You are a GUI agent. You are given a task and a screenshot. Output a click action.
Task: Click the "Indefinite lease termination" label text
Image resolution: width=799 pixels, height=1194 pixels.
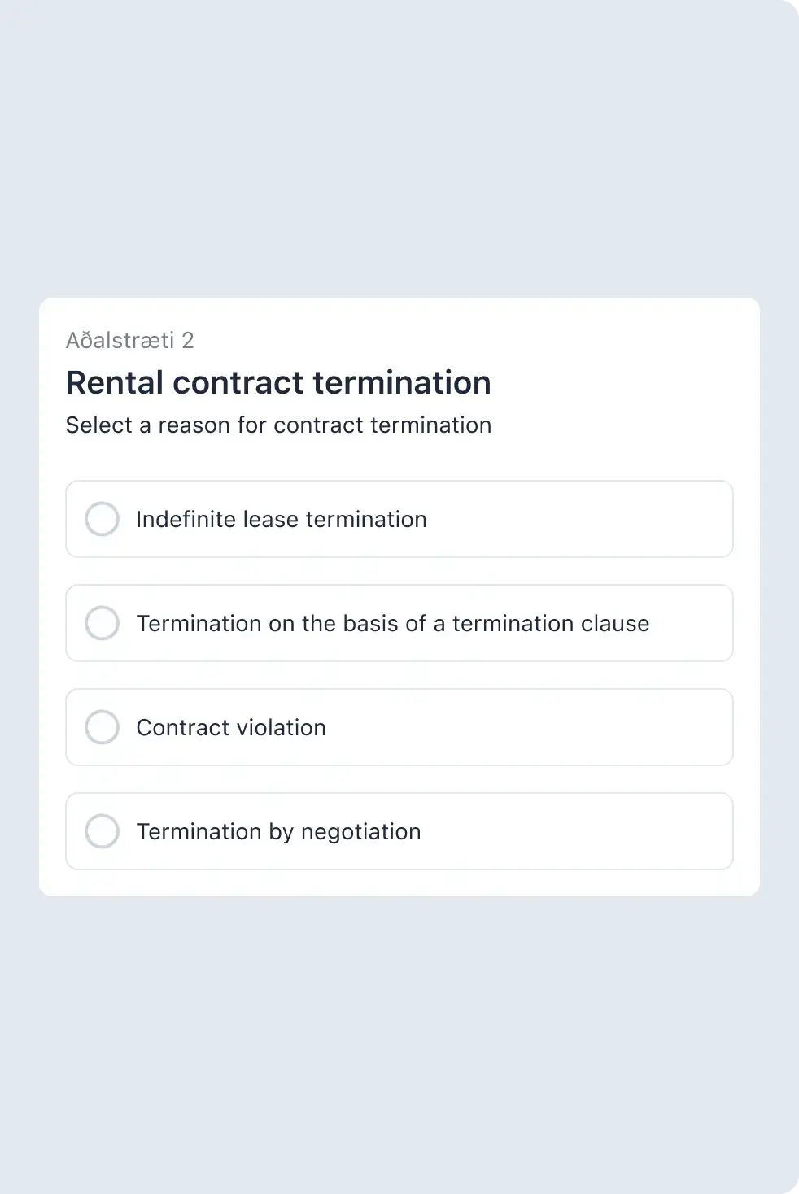(x=281, y=519)
